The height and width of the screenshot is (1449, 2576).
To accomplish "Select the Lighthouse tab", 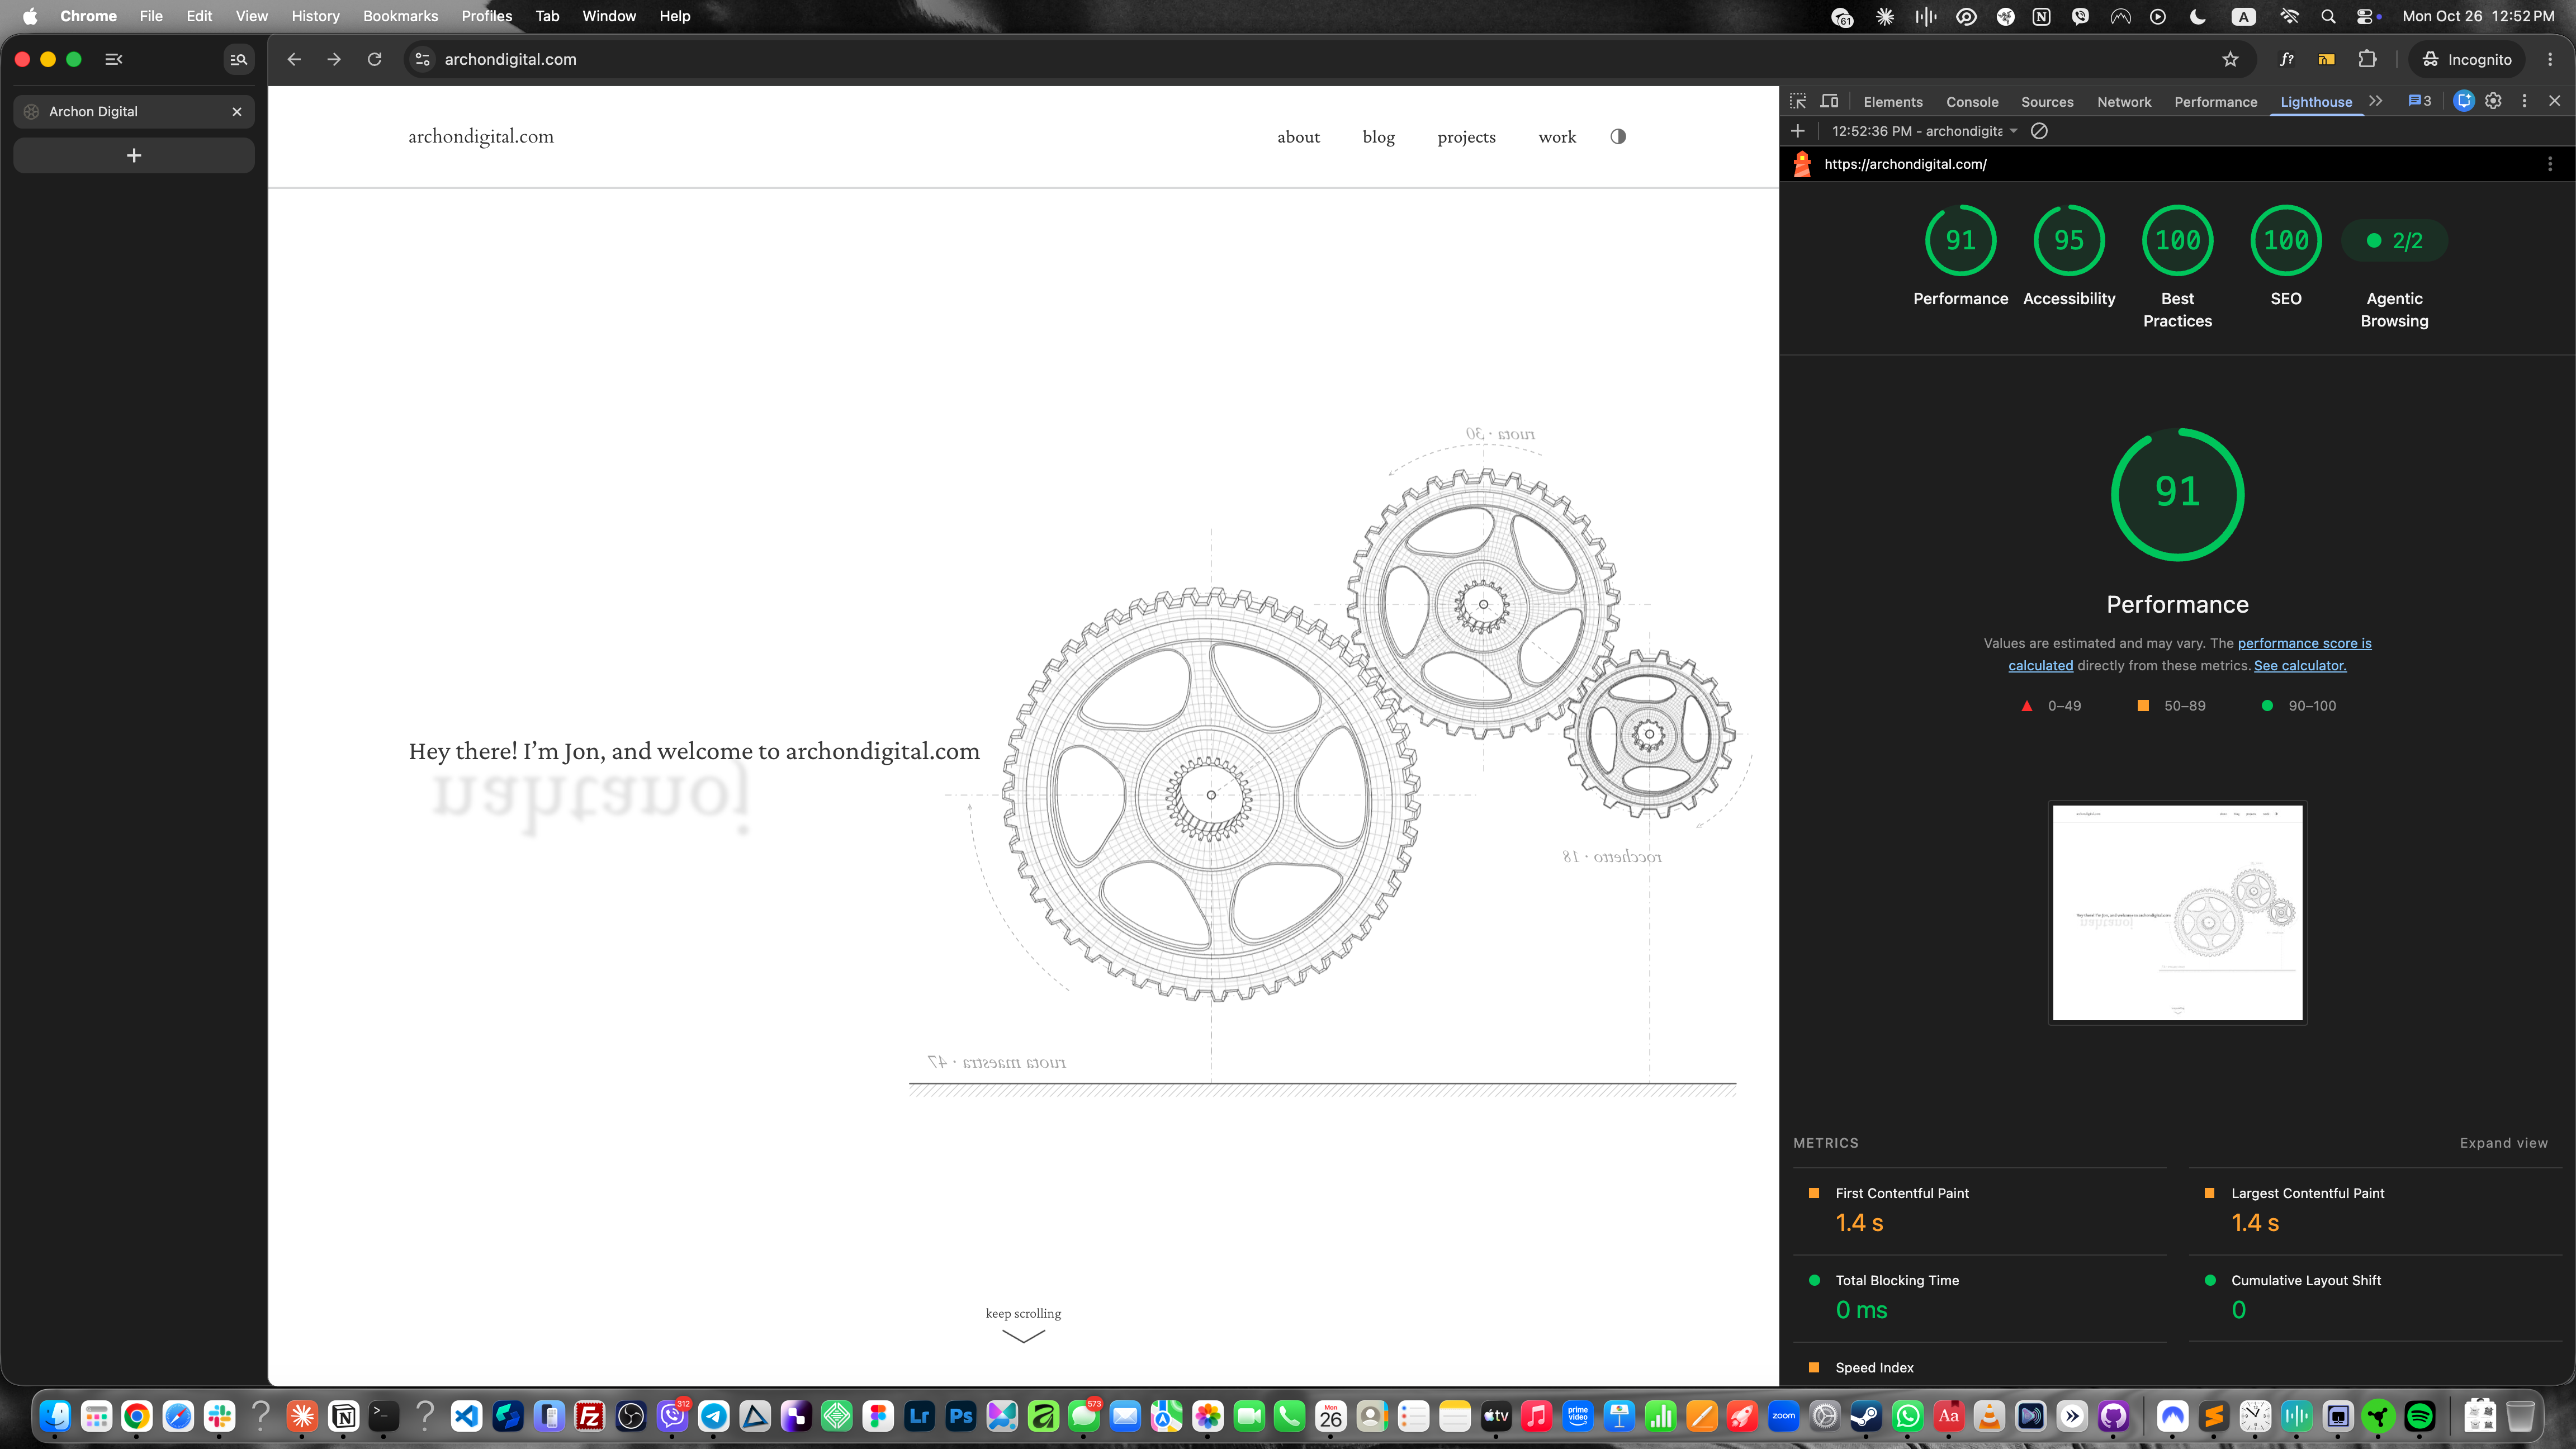I will click(2315, 102).
